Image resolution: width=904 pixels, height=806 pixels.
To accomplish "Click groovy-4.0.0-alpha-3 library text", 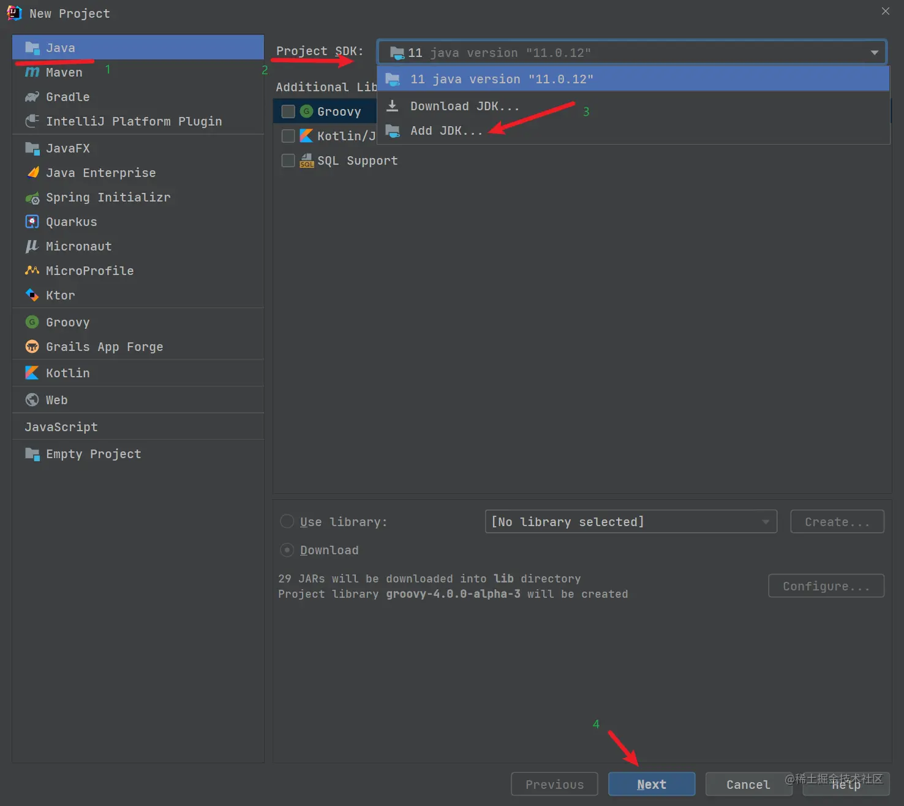I will [x=453, y=594].
